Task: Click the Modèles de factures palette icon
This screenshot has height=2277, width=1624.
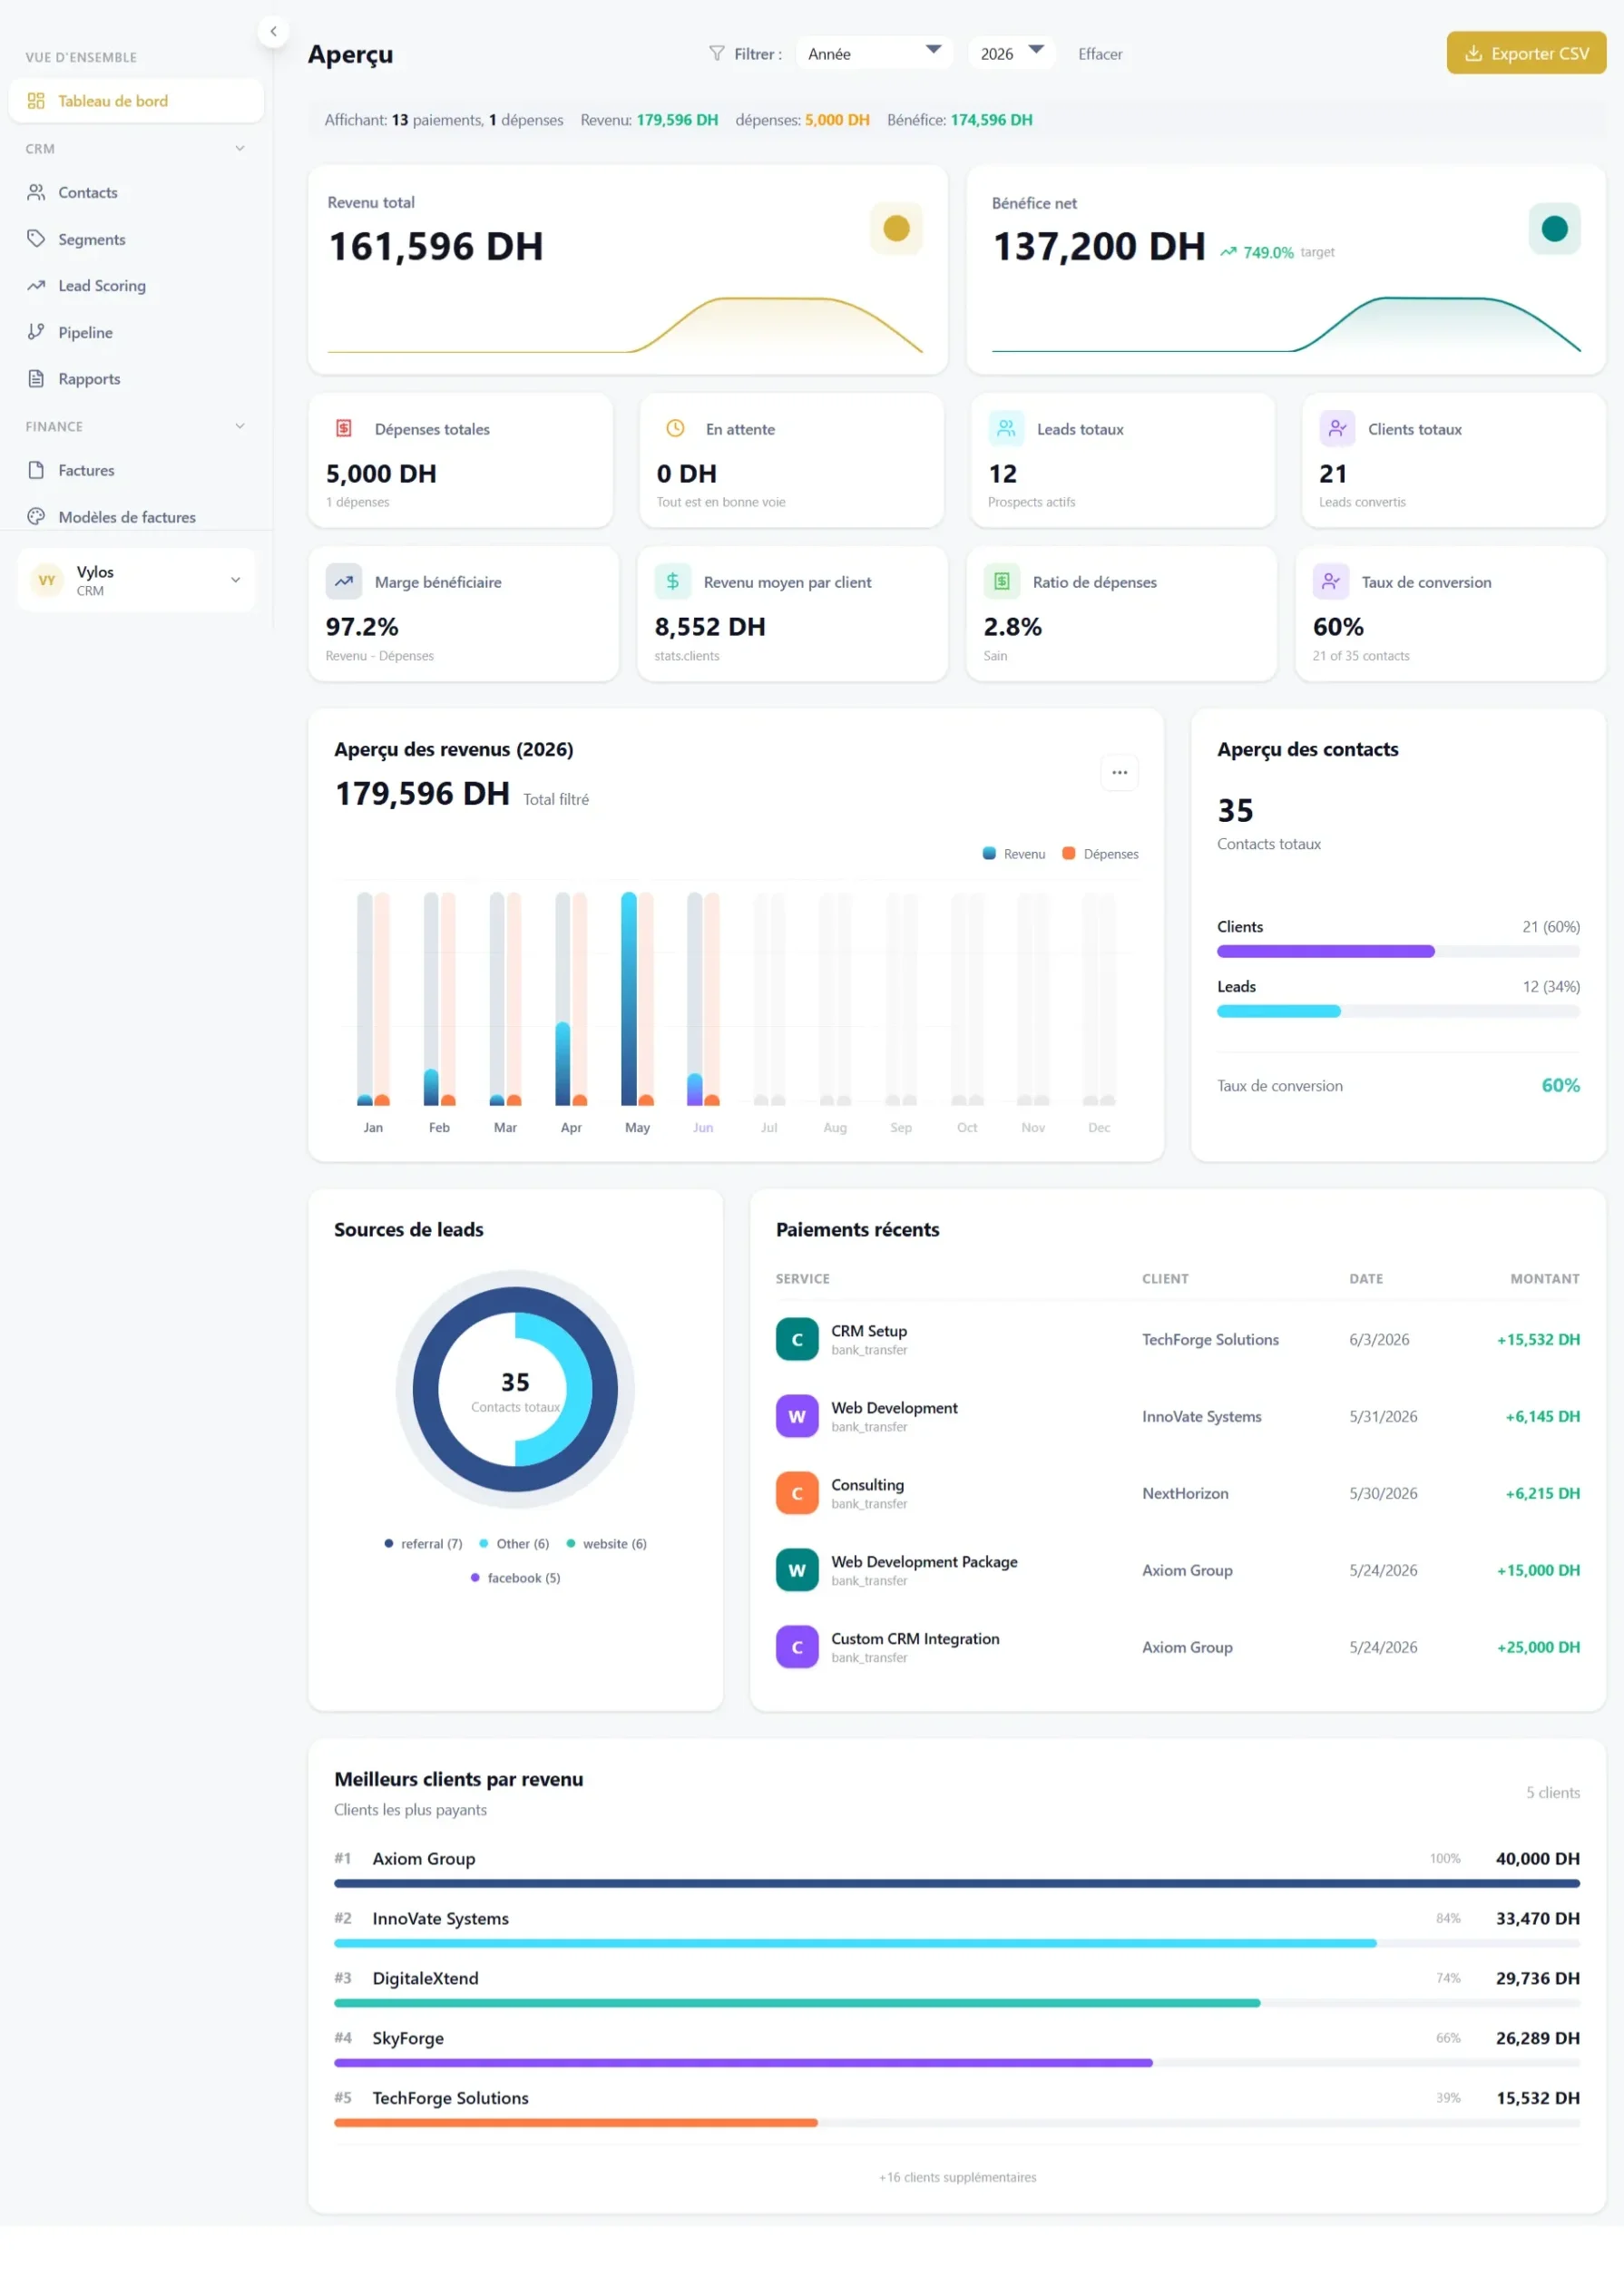Action: 36,517
